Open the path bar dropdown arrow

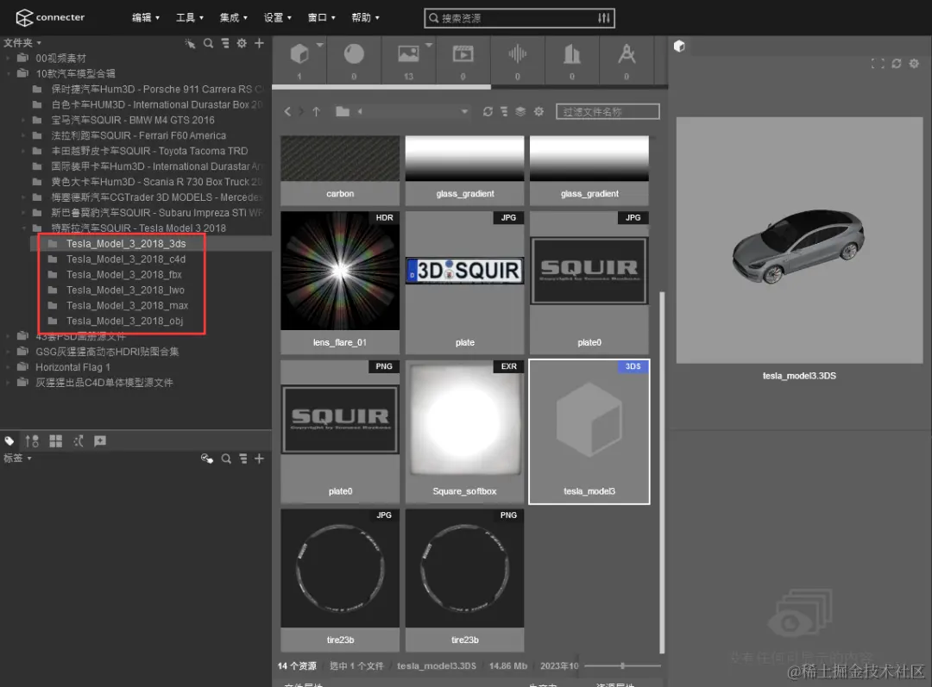coord(464,112)
